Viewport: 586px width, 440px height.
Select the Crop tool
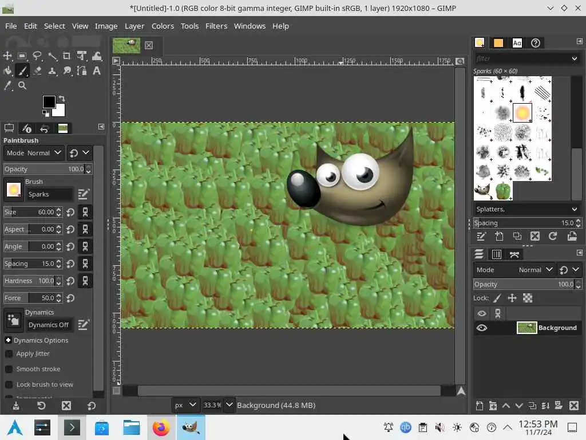tap(66, 56)
